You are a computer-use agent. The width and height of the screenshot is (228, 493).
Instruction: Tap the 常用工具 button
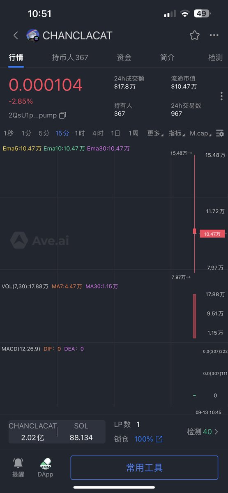click(144, 468)
